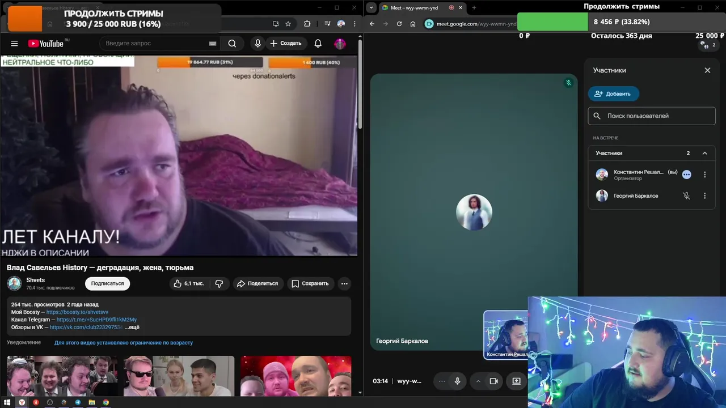
Task: Present your screen in Meet
Action: coord(516,381)
